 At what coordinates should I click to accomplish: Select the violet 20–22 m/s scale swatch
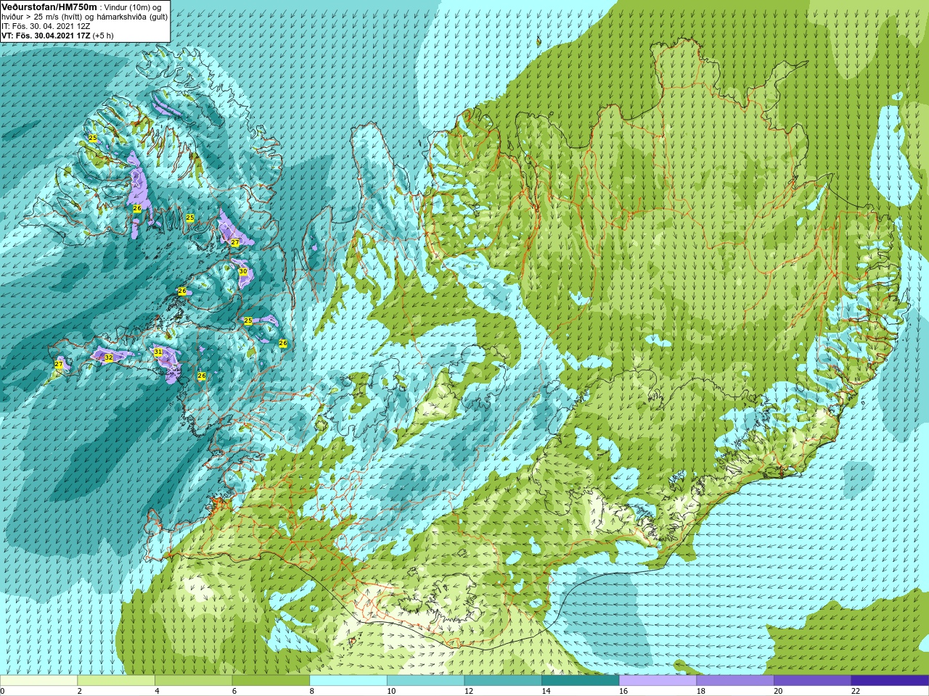(813, 681)
